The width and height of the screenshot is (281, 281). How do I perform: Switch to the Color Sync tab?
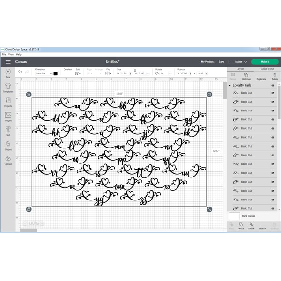(x=267, y=69)
